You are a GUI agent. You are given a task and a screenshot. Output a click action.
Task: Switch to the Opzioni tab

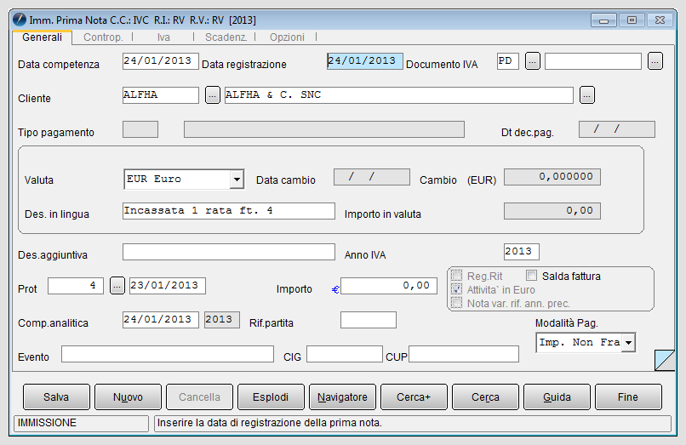point(287,37)
